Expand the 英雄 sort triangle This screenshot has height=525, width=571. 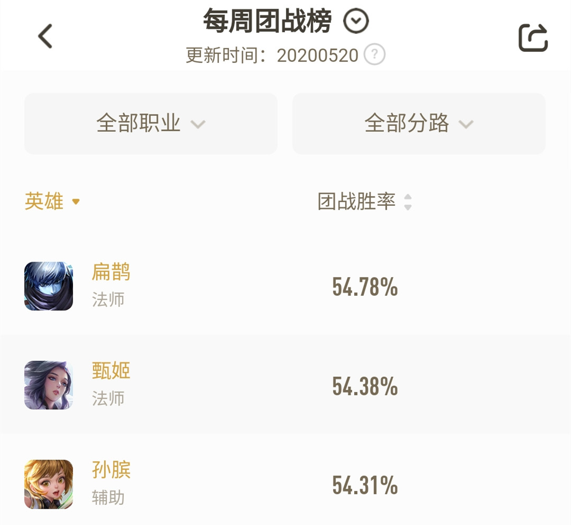tap(76, 202)
